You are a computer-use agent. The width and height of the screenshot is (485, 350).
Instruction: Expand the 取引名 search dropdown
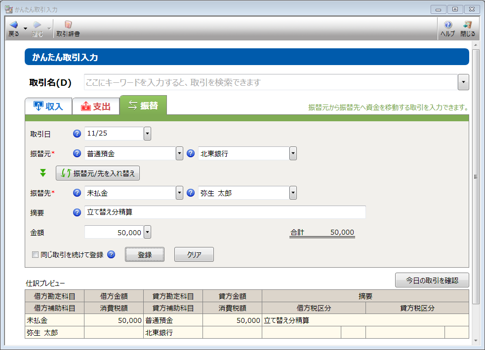(x=463, y=82)
